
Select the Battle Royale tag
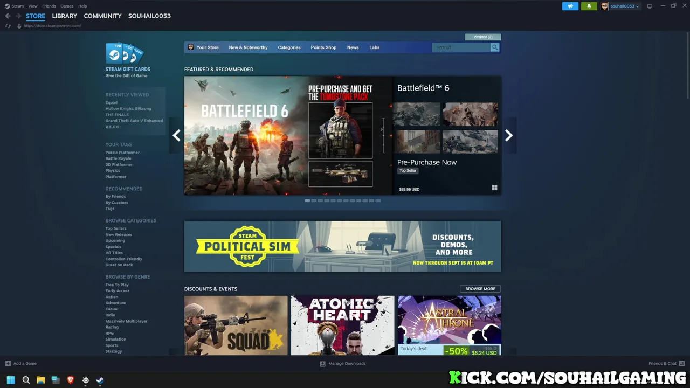tap(118, 158)
